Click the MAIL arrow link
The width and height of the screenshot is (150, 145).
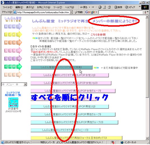13,75
